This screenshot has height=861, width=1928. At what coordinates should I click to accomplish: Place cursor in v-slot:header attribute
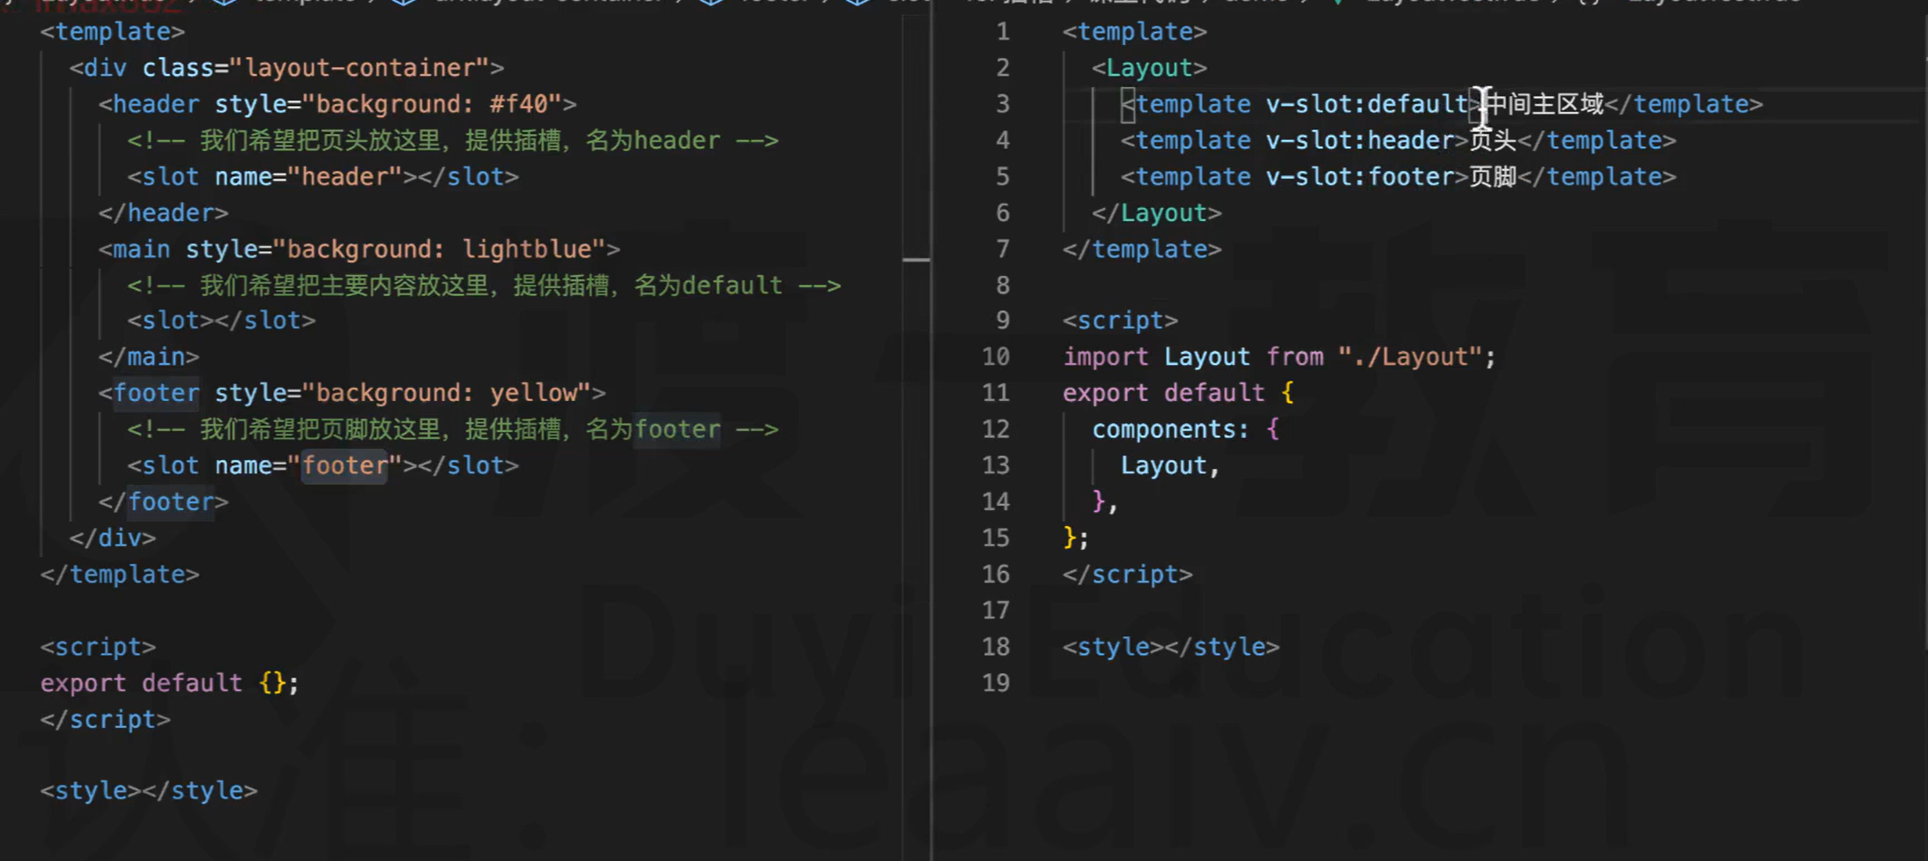point(1360,140)
